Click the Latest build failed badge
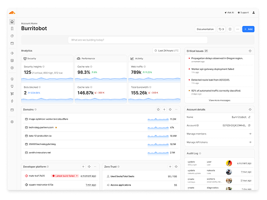267x200 pixels. pos(65,176)
